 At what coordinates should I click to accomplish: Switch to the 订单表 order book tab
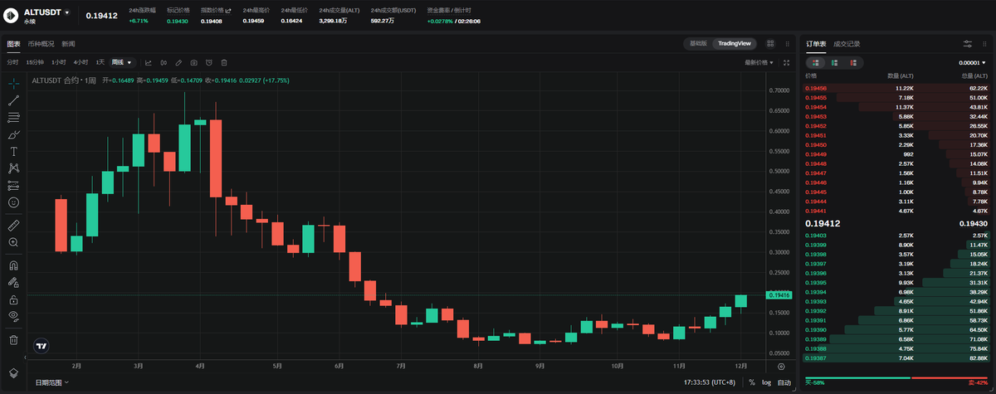816,43
